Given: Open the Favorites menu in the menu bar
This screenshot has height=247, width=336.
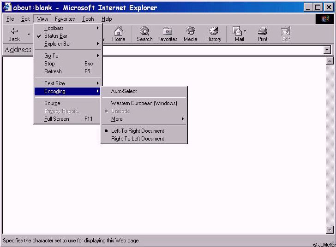Looking at the screenshot, I should 65,19.
